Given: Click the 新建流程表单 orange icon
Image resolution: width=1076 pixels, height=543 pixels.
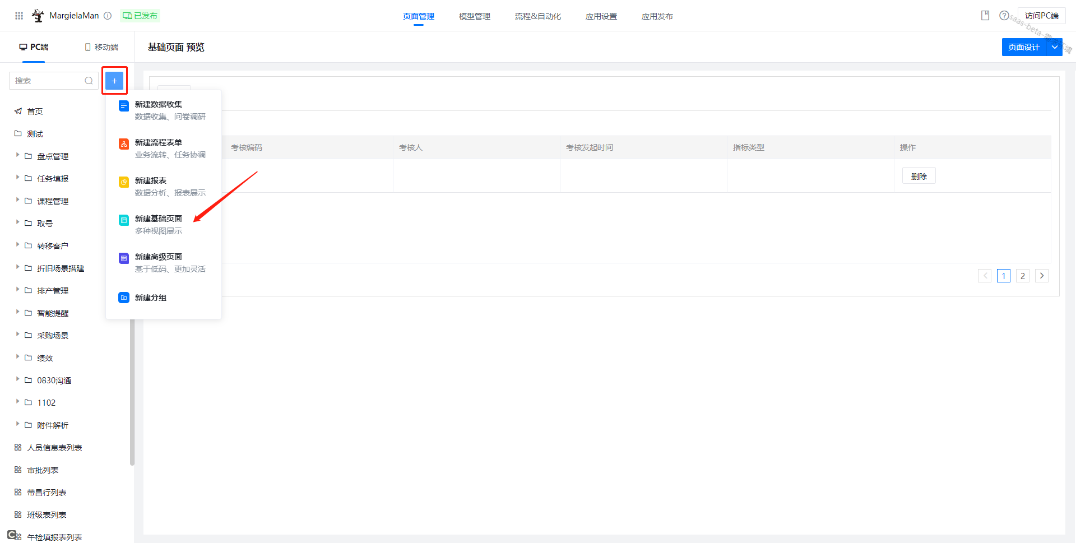Looking at the screenshot, I should pos(124,144).
